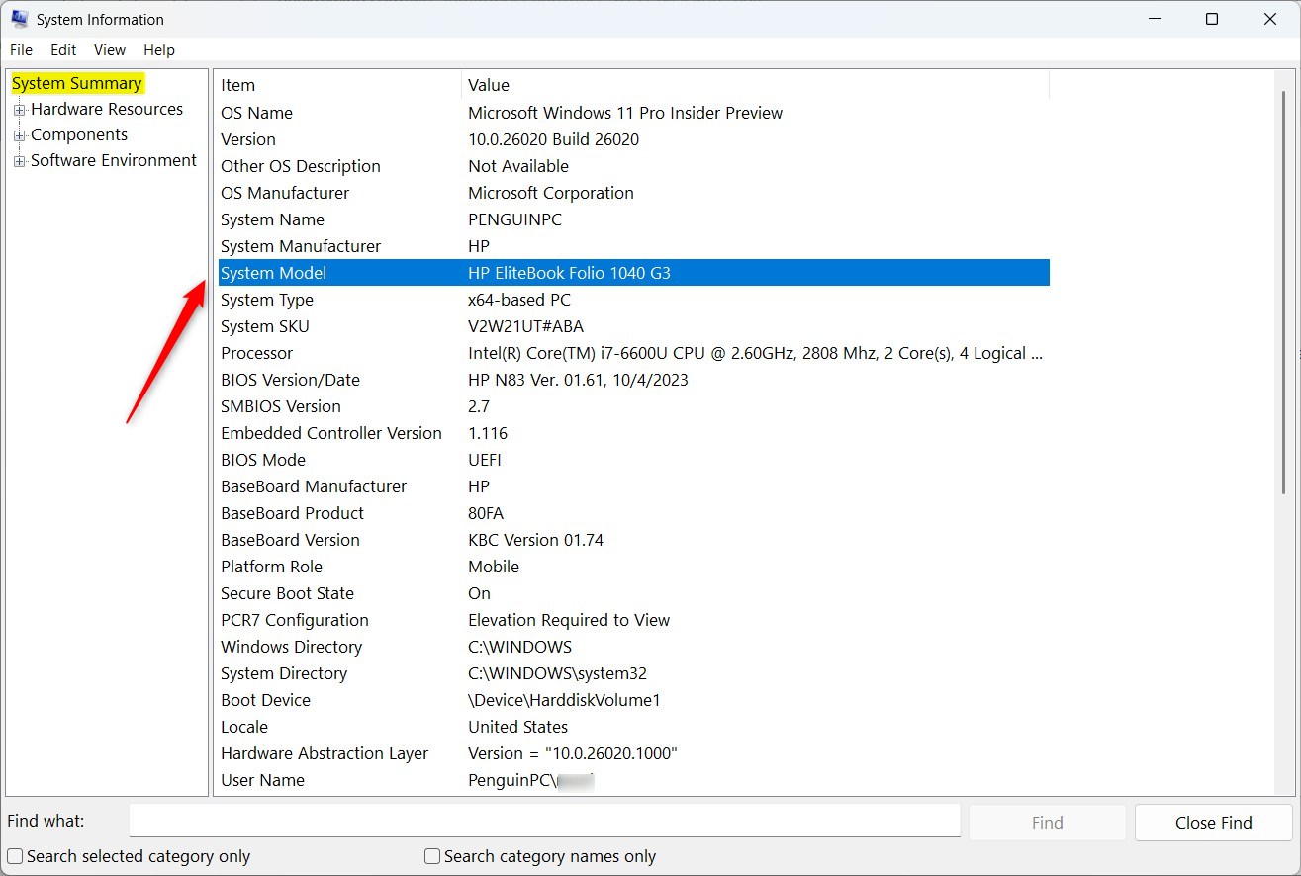Click the Close Find button

1213,822
